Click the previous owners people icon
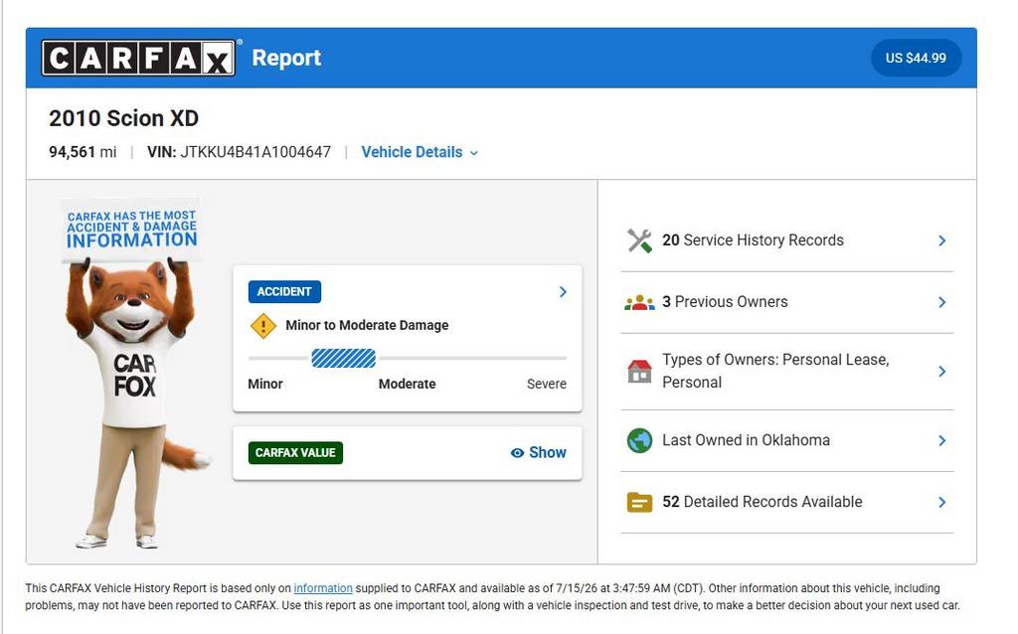1018x634 pixels. click(x=639, y=302)
